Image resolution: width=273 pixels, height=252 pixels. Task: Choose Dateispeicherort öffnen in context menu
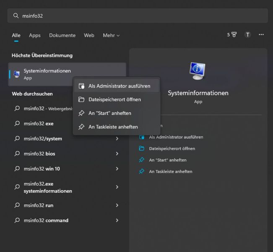click(117, 100)
